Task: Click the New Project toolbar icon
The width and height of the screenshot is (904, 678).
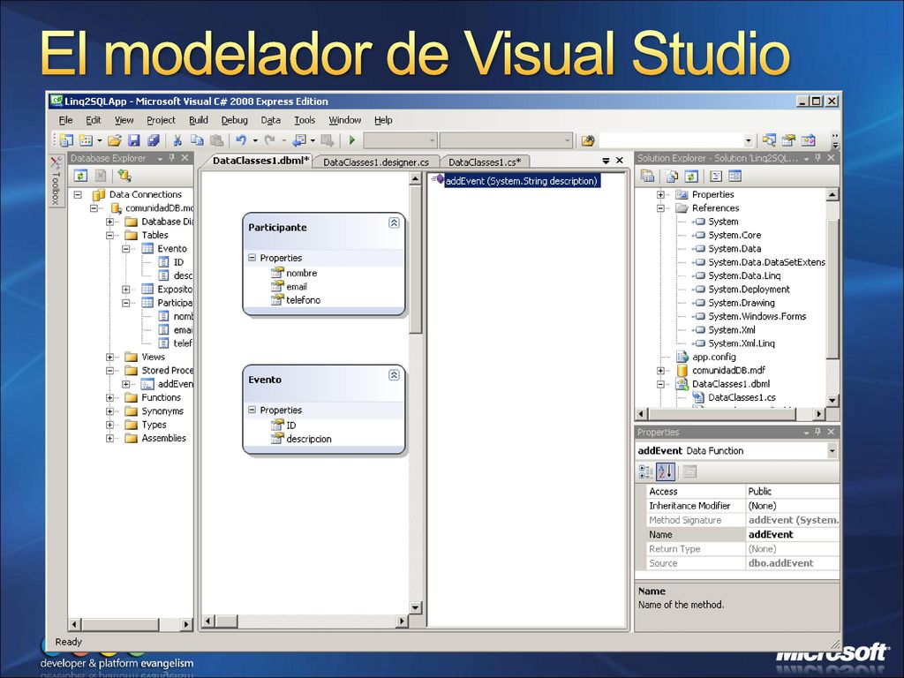Action: pyautogui.click(x=66, y=140)
